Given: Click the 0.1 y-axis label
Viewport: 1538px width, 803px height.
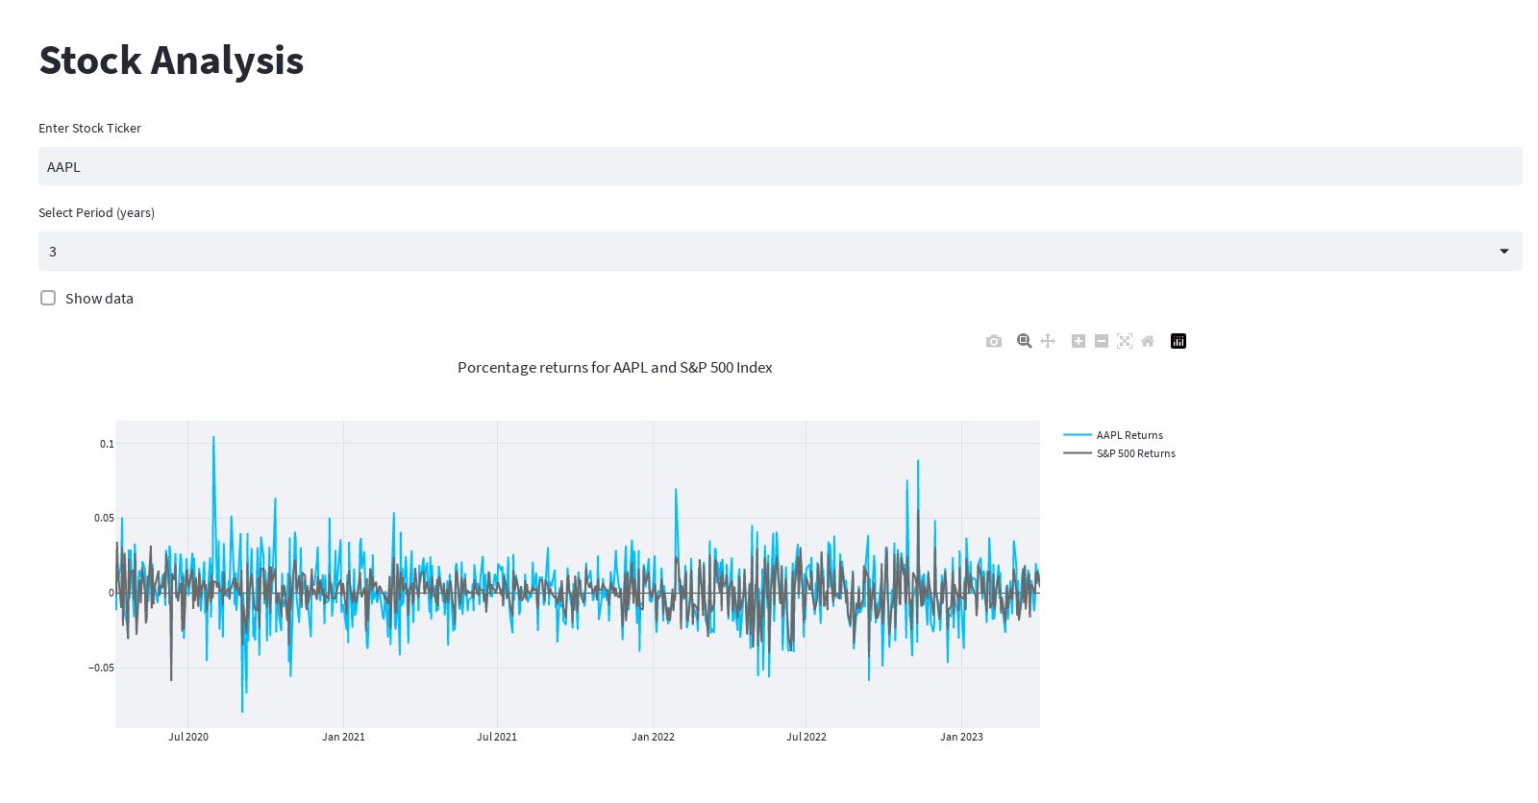Looking at the screenshot, I should coord(107,444).
